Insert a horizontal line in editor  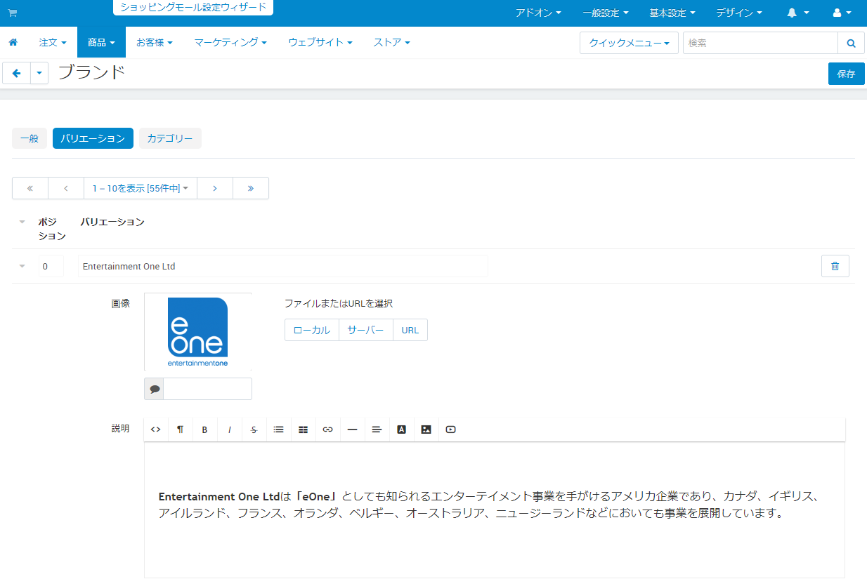(353, 430)
